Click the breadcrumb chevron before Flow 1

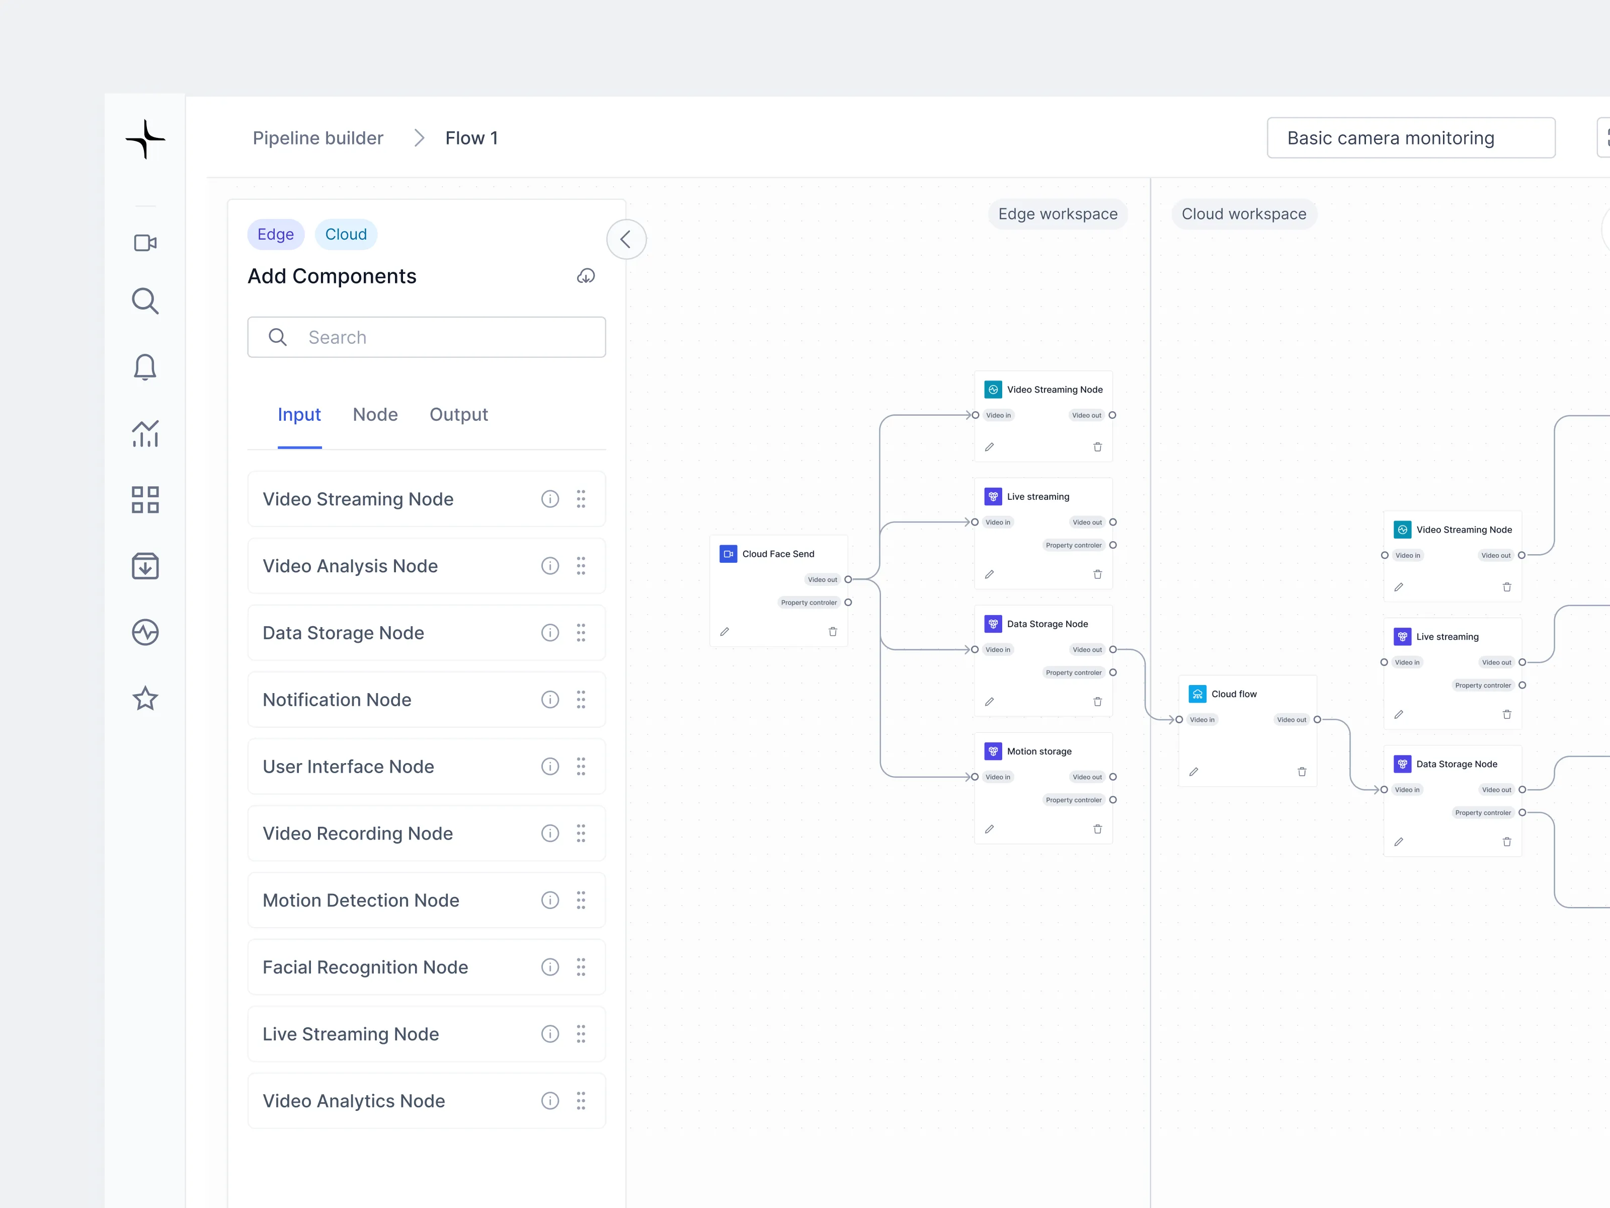[419, 138]
